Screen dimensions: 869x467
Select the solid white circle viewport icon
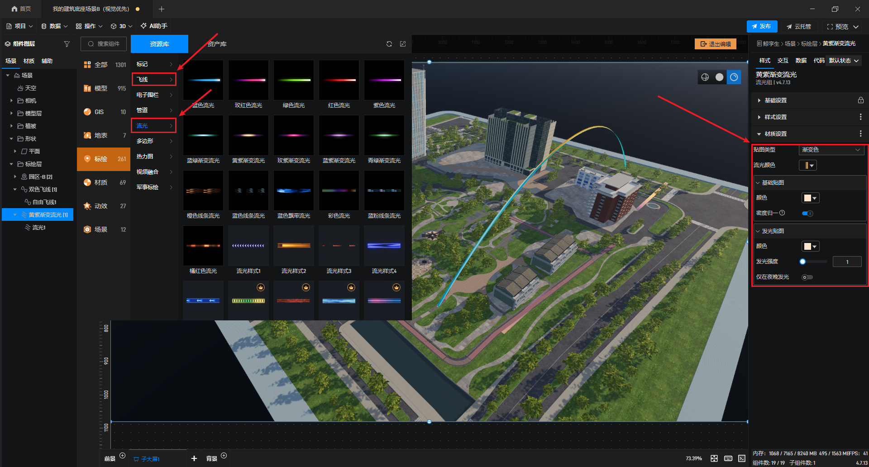719,77
